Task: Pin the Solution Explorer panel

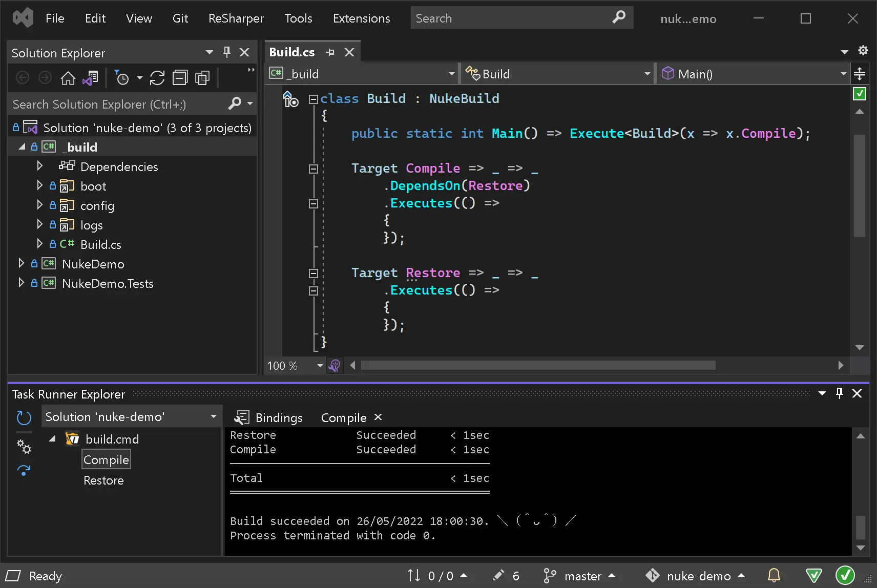Action: [227, 52]
